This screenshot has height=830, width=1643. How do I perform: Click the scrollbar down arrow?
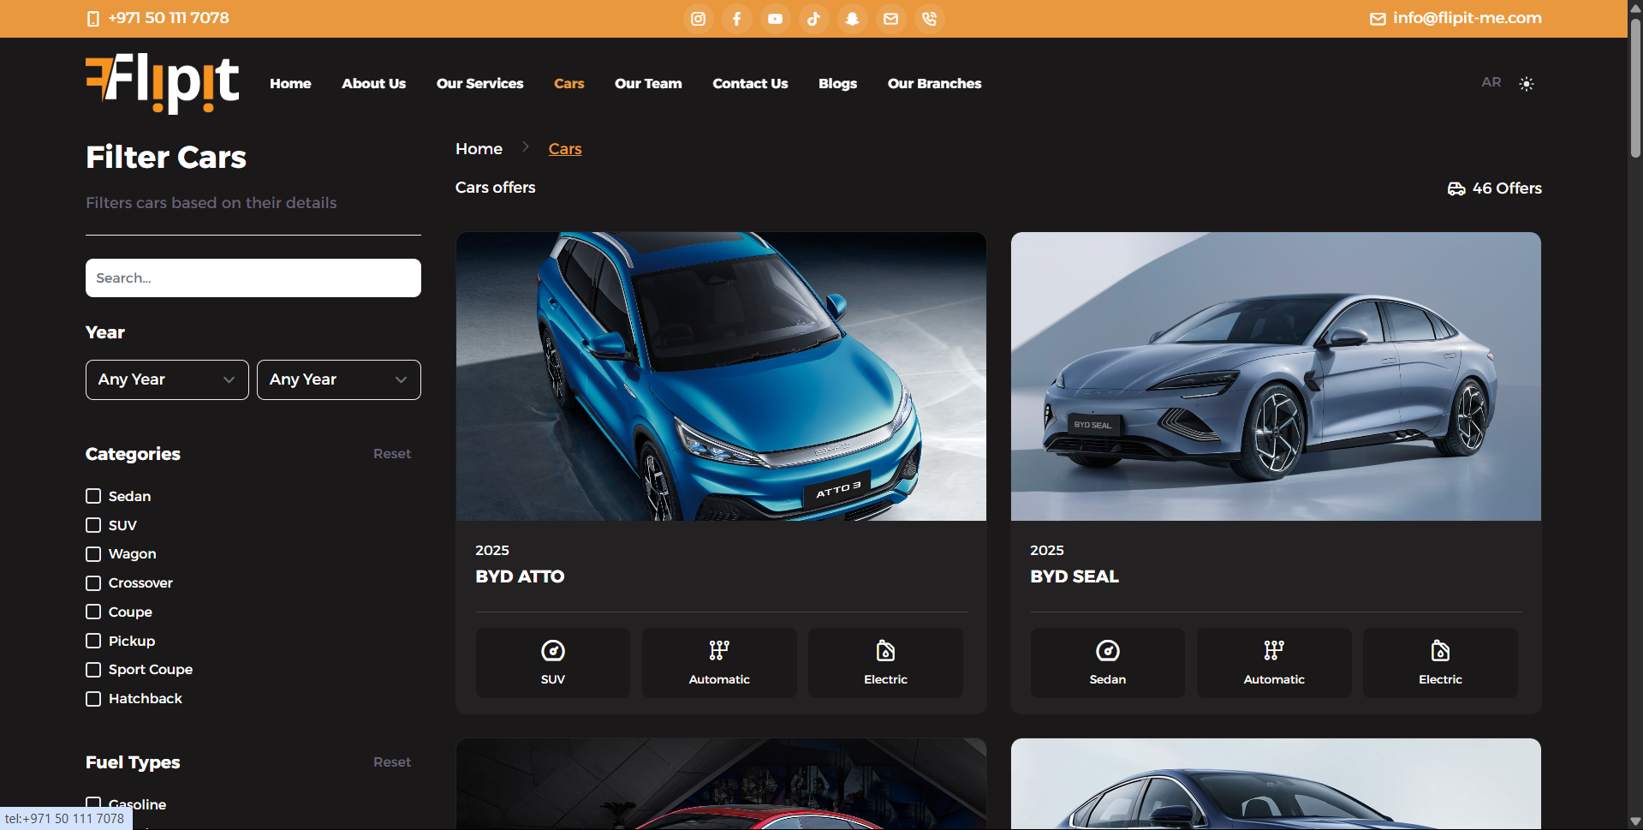(1635, 821)
